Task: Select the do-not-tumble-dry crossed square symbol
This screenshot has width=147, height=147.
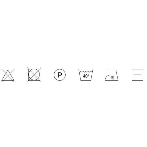Action: click(34, 75)
